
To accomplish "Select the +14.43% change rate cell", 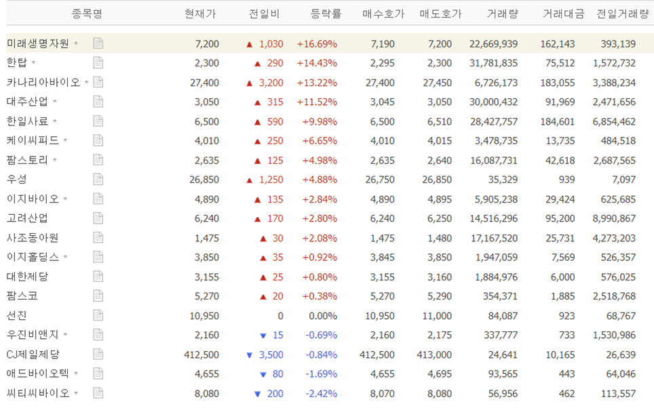I will 317,63.
